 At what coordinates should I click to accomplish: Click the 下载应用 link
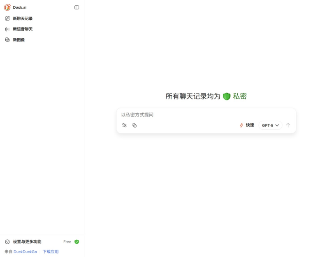point(51,252)
